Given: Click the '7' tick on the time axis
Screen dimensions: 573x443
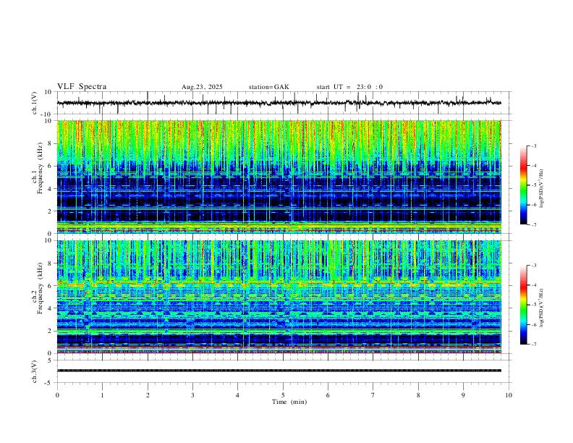Looking at the screenshot, I should click(373, 395).
